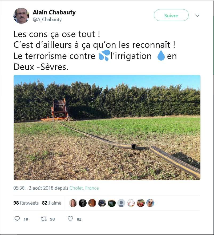Click the Alain Chabauty display name
This screenshot has width=214, height=235.
coord(54,12)
